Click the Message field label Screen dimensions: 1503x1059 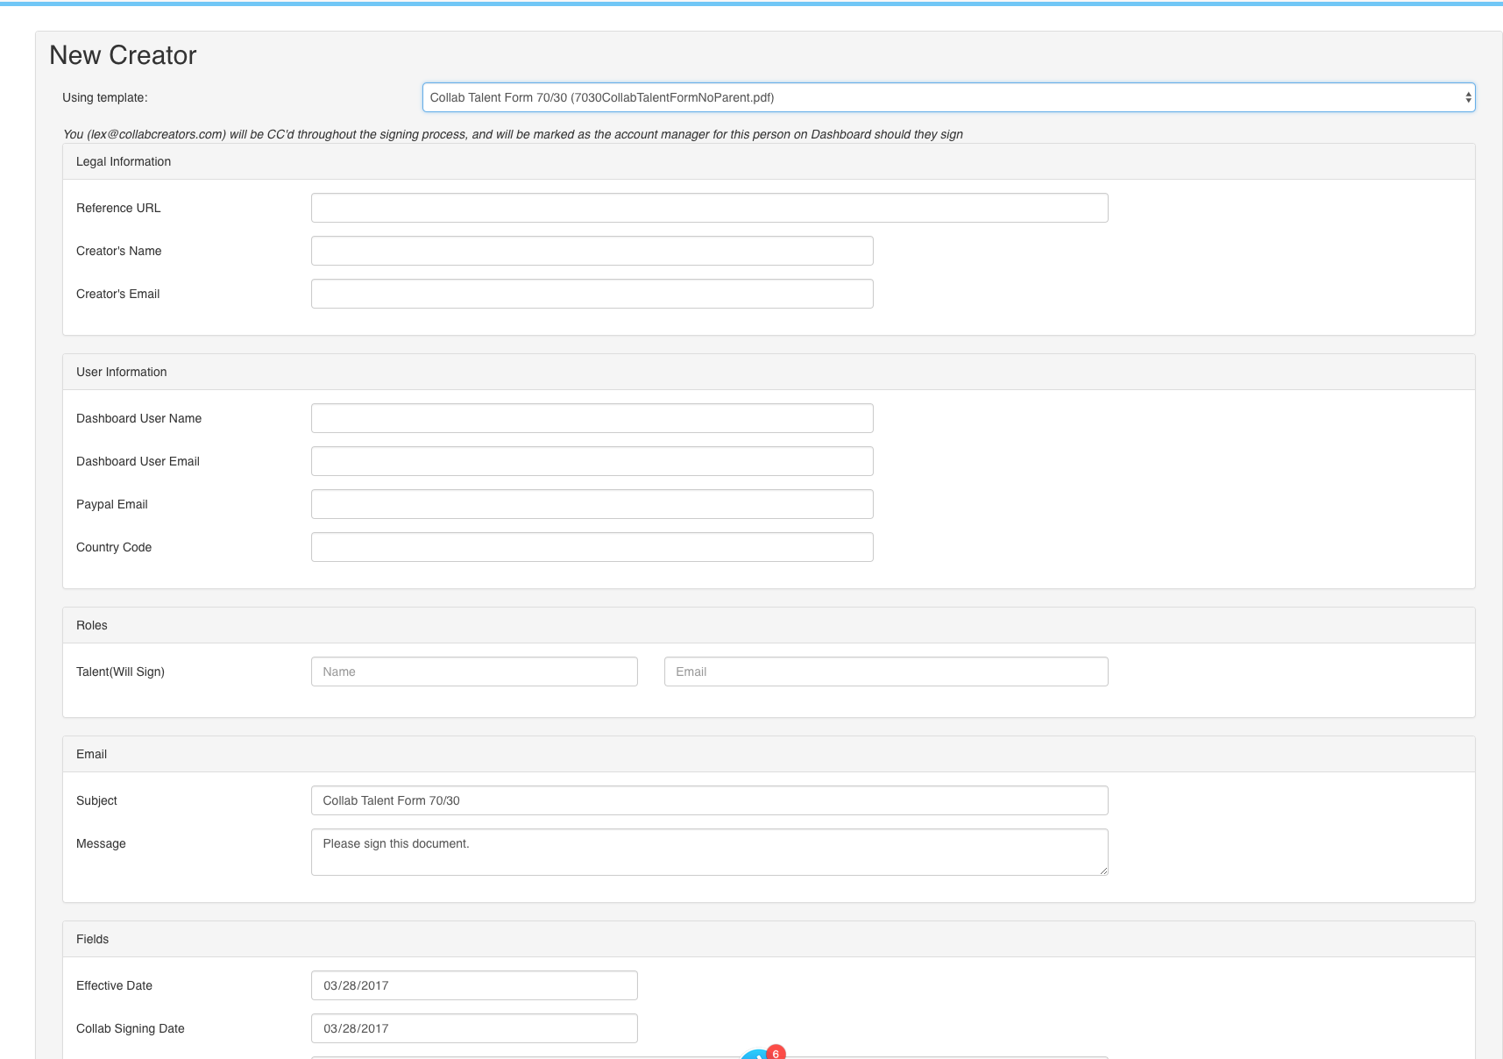pos(101,843)
